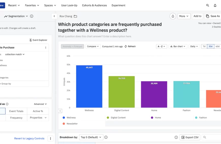
Task: Click info icon next to Breakdown by
Action: [x=106, y=137]
